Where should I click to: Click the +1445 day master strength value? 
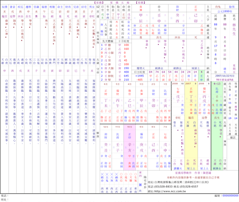[140, 76]
